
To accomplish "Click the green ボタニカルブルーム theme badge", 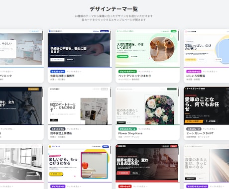I will (127, 129).
